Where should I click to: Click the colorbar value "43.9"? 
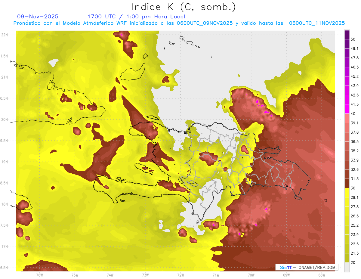[x=355, y=86]
